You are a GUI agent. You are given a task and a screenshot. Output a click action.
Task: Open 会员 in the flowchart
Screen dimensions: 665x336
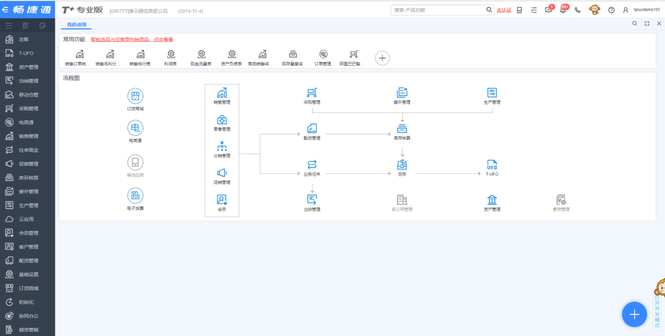point(222,203)
